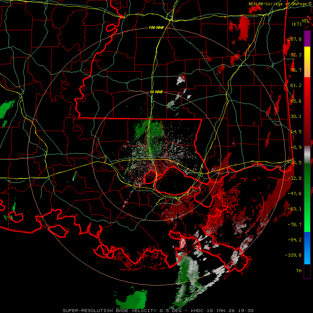The image size is (313, 313).
Task: Click the 92.3 velocity scale value
Action: 296,55
